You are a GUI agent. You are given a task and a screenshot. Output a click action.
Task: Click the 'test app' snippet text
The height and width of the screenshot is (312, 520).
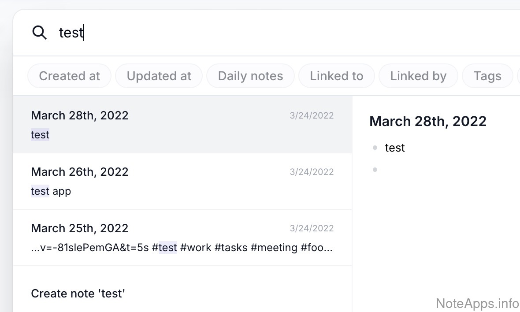point(51,191)
